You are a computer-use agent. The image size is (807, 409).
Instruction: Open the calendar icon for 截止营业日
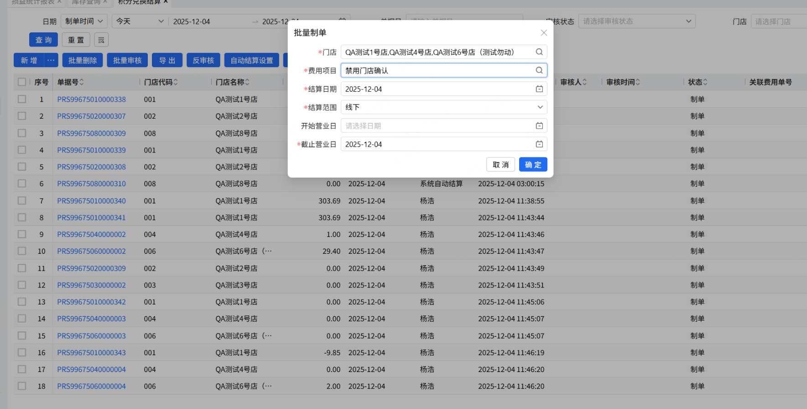[539, 144]
